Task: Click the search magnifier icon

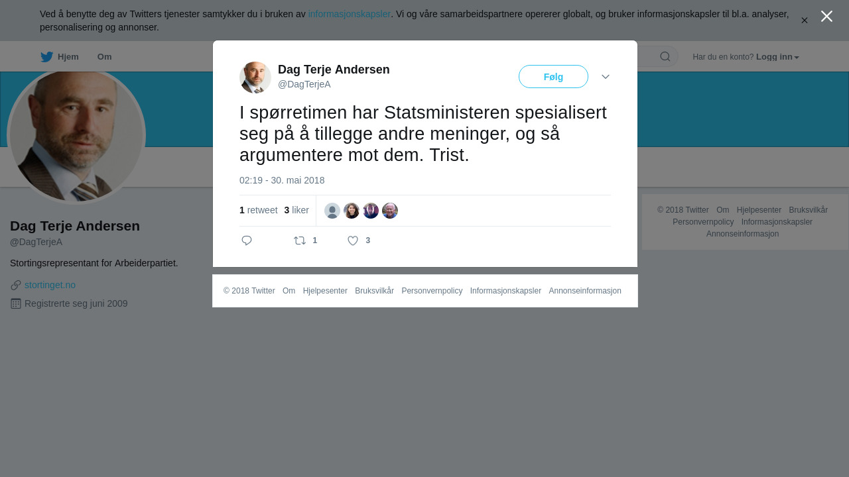Action: tap(665, 56)
